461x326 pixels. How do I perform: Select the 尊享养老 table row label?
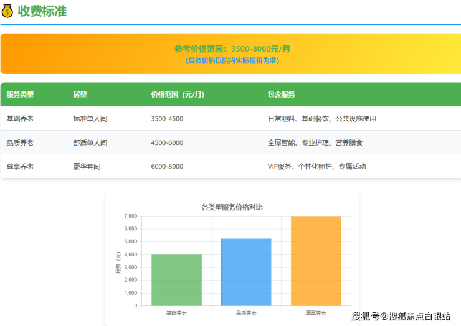click(x=20, y=166)
